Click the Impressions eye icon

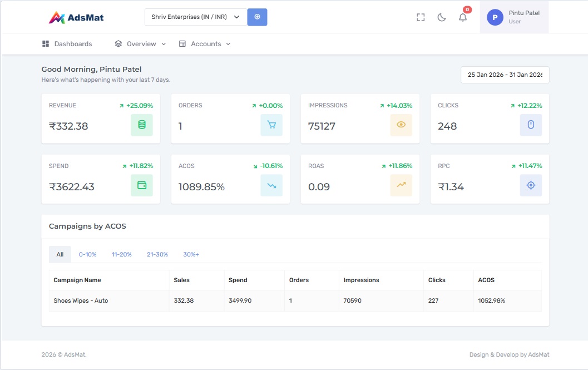[x=402, y=125]
